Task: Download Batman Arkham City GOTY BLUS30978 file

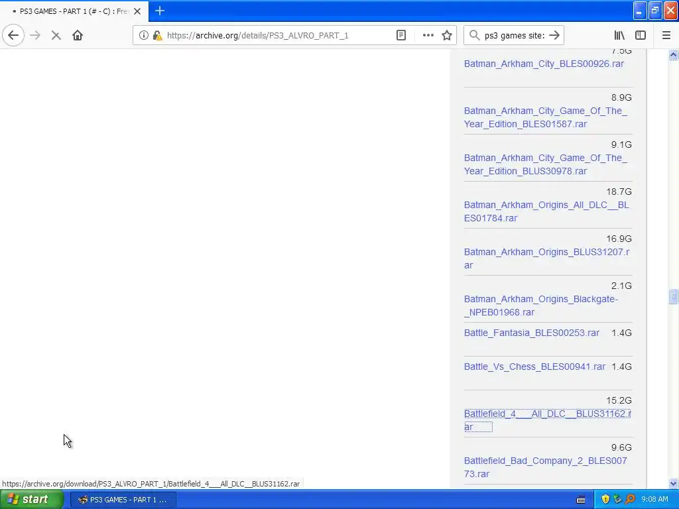Action: (x=546, y=164)
